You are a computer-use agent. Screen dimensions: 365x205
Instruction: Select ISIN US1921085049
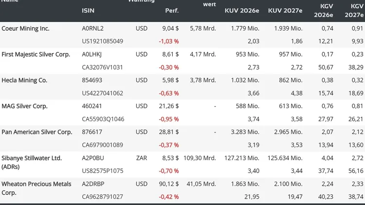click(x=102, y=41)
